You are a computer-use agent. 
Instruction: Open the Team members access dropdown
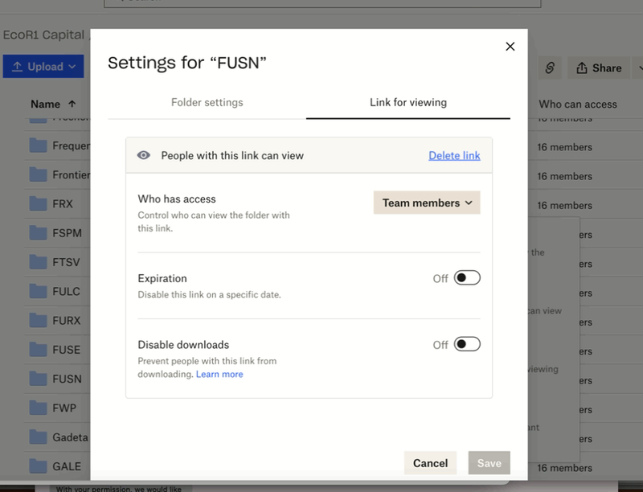pyautogui.click(x=427, y=203)
